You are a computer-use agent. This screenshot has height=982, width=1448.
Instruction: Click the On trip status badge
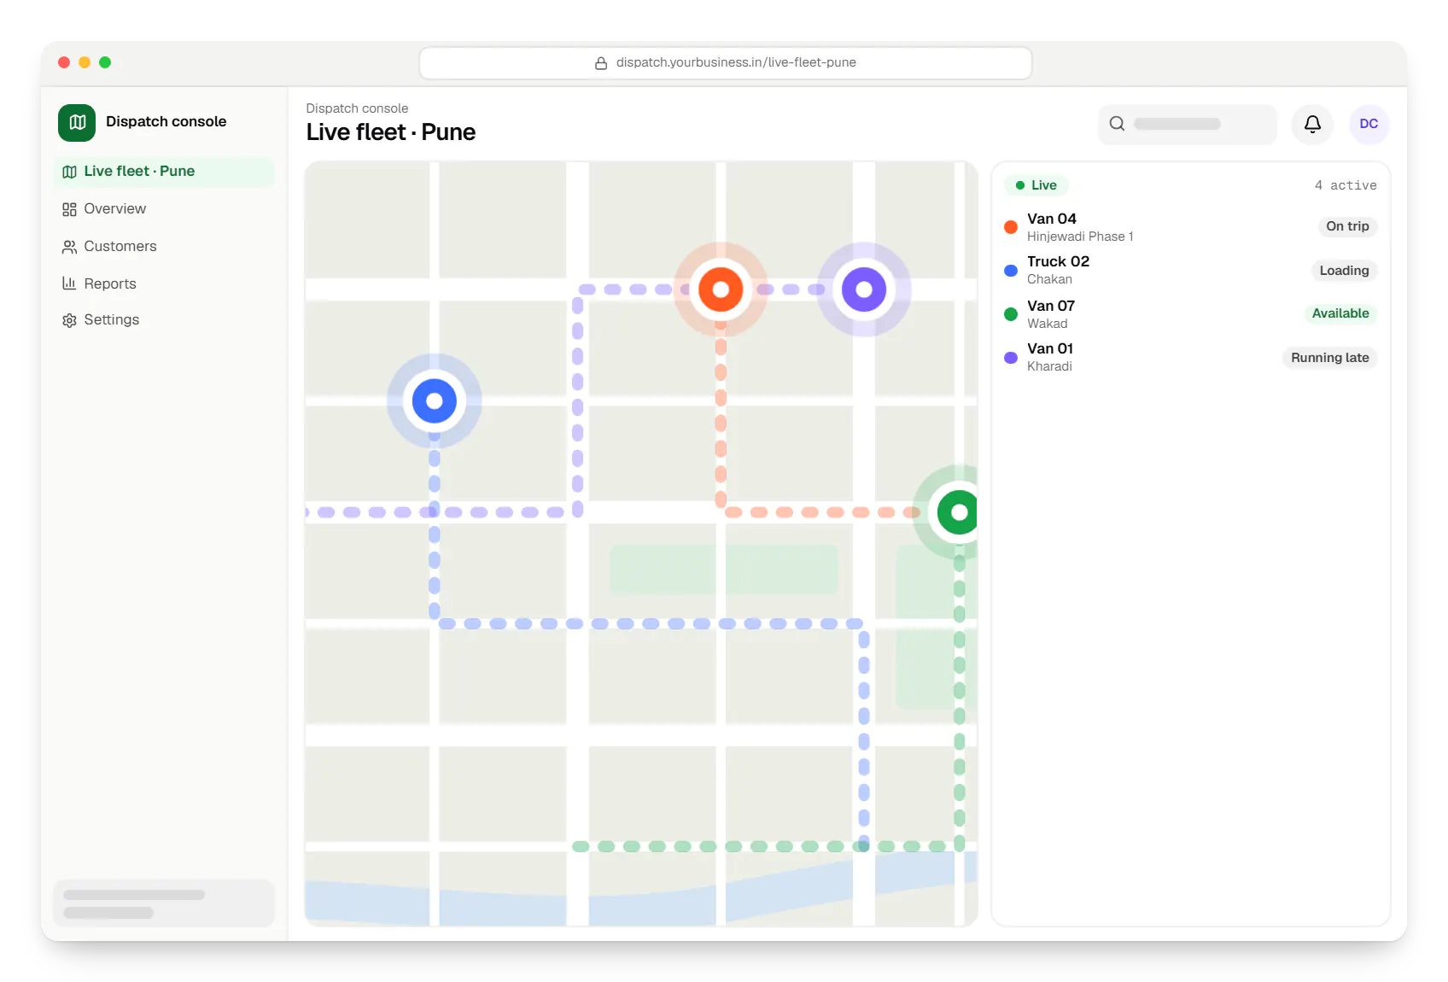click(x=1347, y=226)
